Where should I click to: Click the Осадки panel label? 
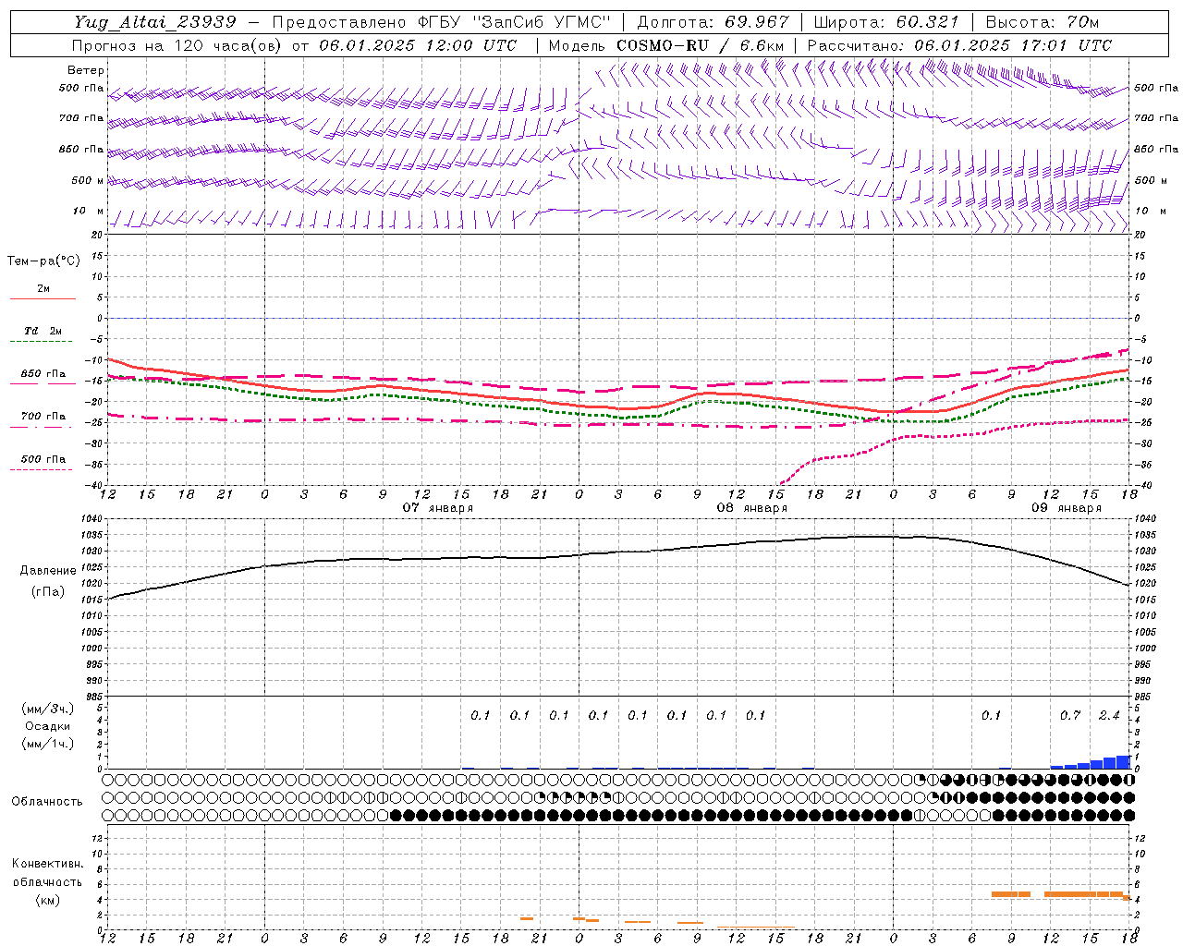tap(48, 726)
